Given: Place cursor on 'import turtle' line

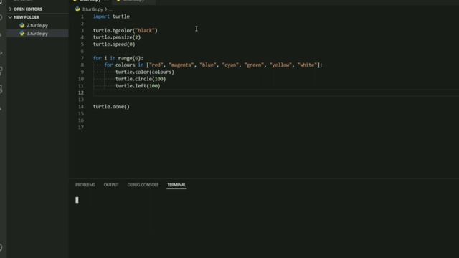Looking at the screenshot, I should click(x=111, y=16).
